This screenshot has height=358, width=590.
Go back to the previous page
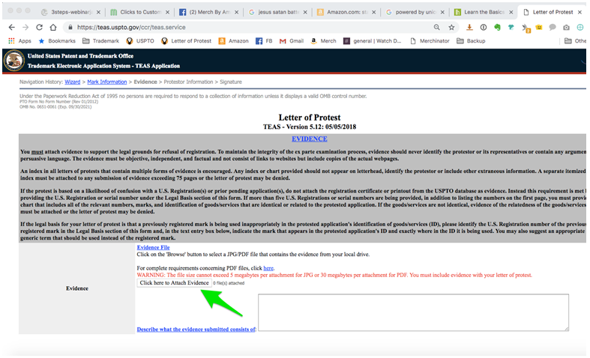pyautogui.click(x=12, y=27)
